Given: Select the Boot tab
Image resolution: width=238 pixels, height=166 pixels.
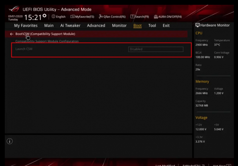Looking at the screenshot, I should [138, 26].
